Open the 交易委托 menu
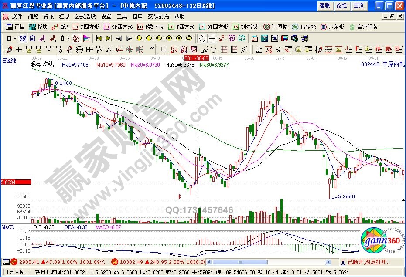Image resolution: width=406 pixels, height=277 pixels. [x=158, y=17]
